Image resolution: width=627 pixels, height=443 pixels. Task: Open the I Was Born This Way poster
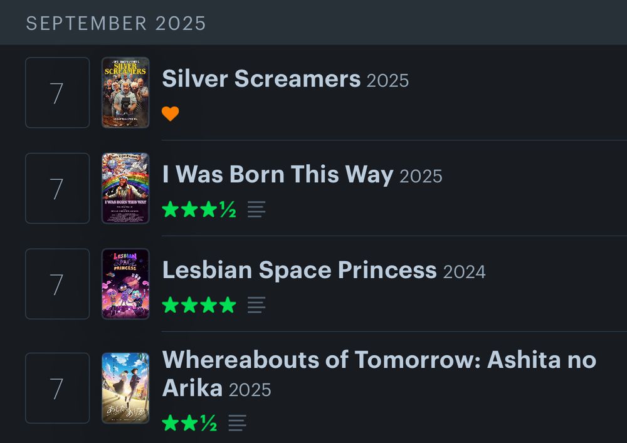(125, 188)
